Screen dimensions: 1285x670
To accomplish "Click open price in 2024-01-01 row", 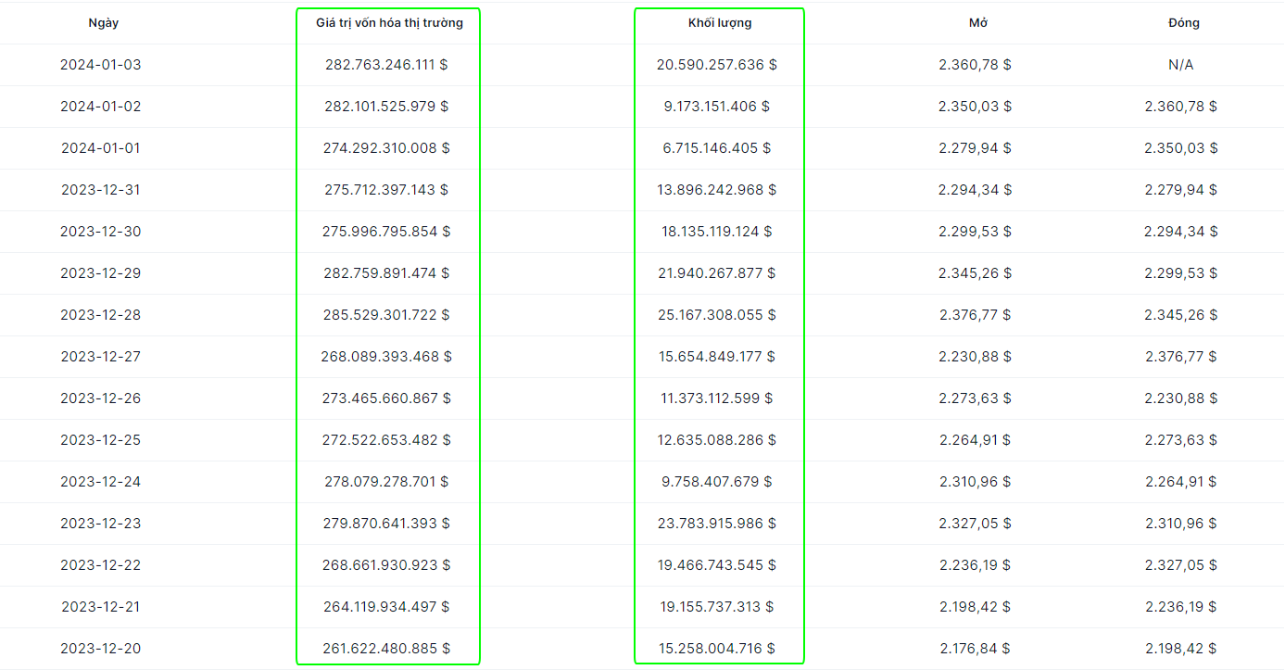I will point(975,148).
